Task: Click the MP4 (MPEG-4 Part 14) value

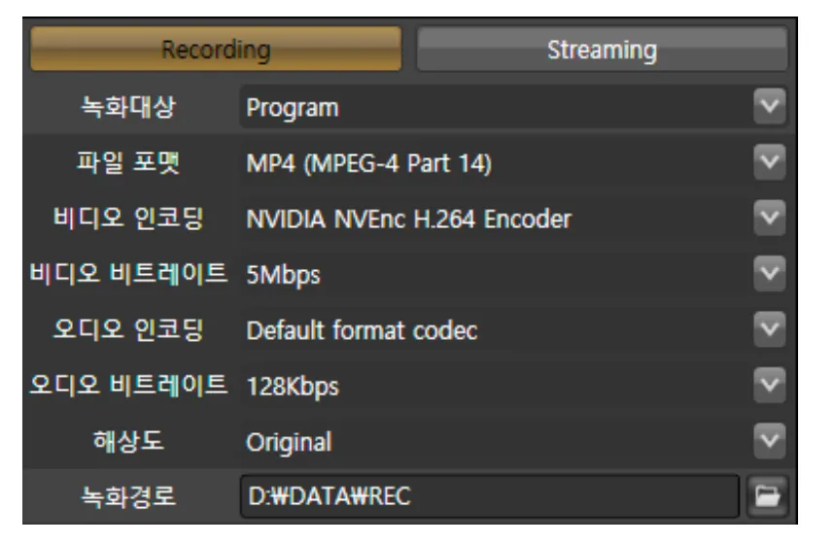Action: coord(368,163)
